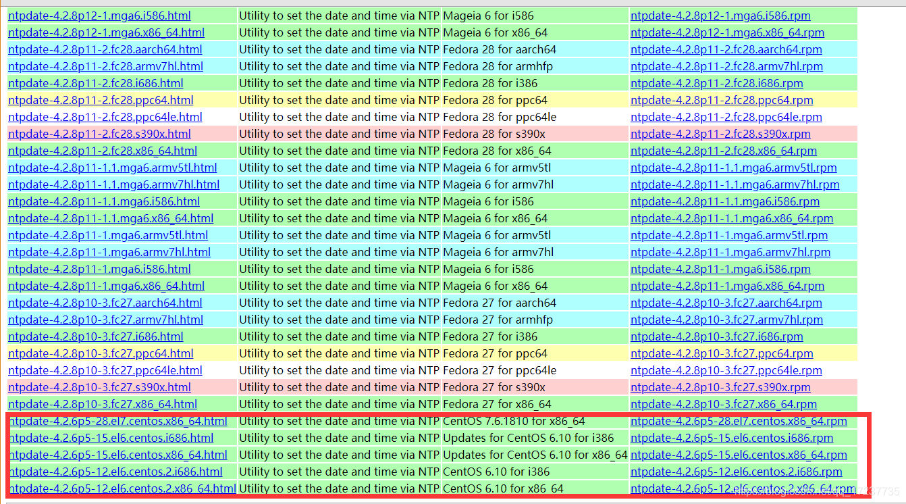Open ntpdate-4.2.8p10-3.fc27.aarch64.html page
Image resolution: width=906 pixels, height=504 pixels.
(105, 303)
